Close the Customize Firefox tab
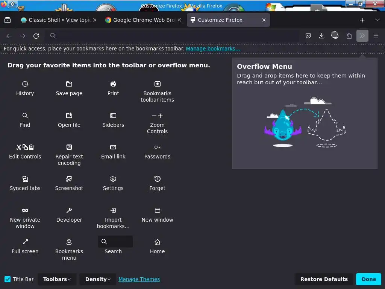 coord(264,20)
